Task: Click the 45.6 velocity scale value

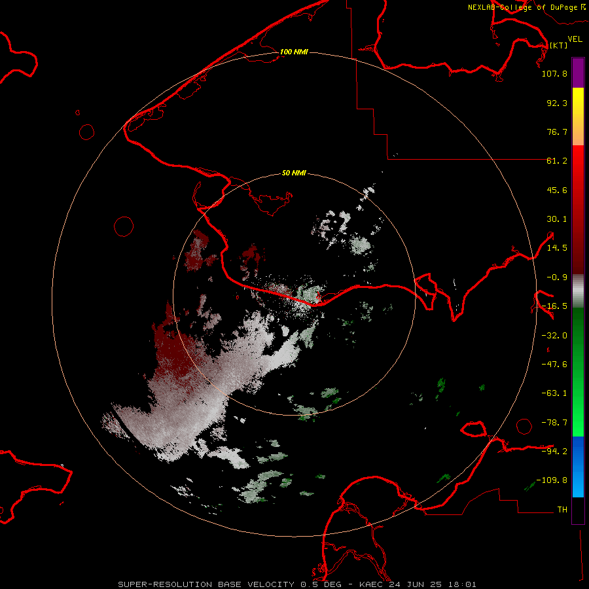Action: pos(557,190)
